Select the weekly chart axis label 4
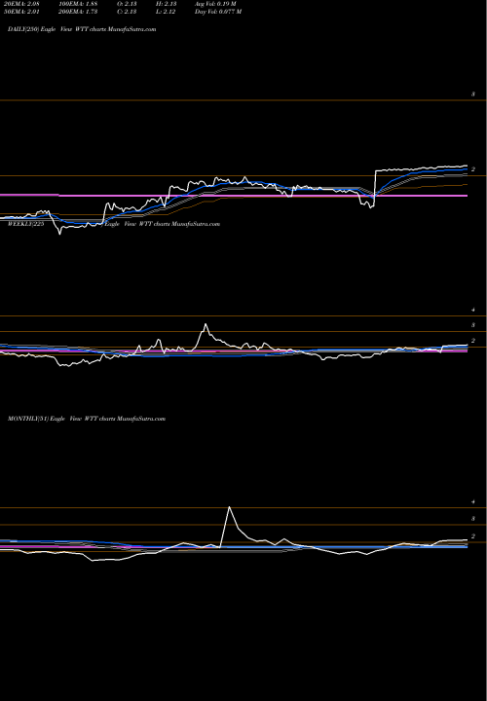Screen dimensions: 487x701 click(x=473, y=310)
